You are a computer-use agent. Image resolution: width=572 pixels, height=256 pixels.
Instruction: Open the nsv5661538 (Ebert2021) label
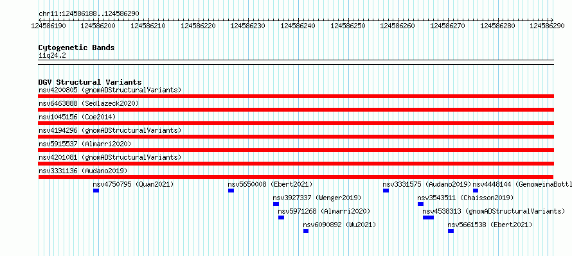coord(490,225)
